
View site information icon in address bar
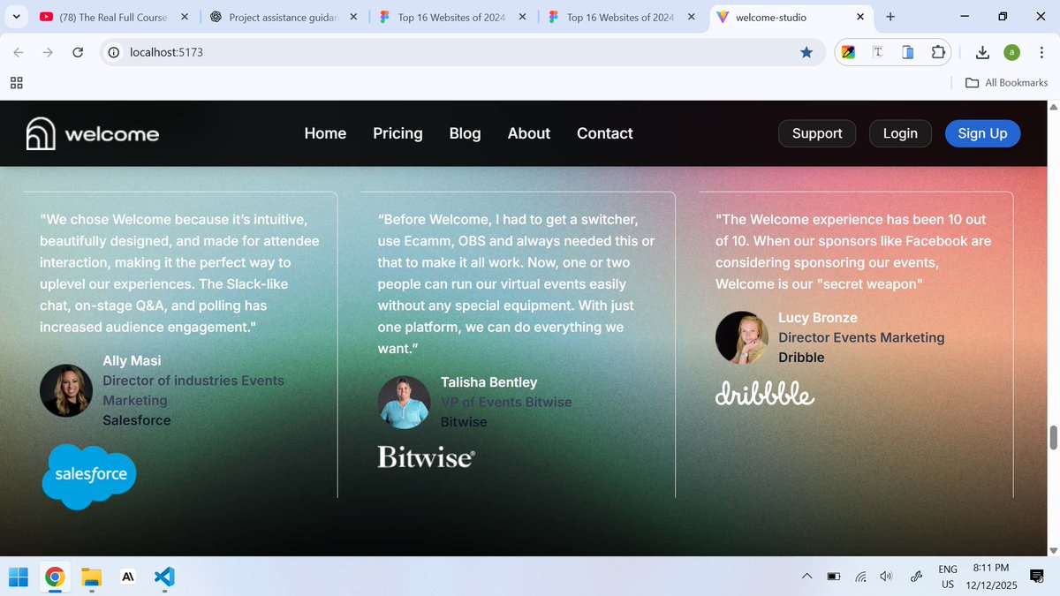pos(113,53)
